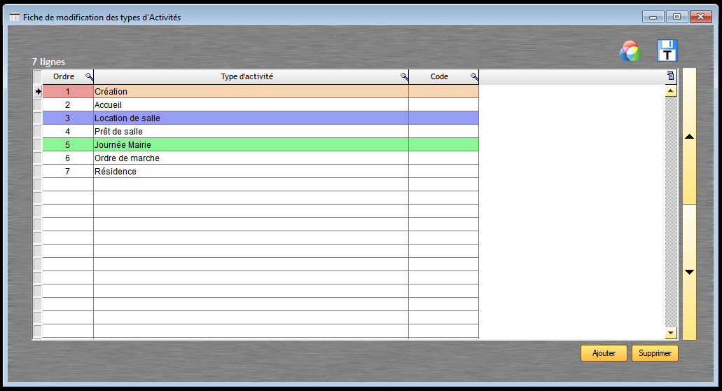722x391 pixels.
Task: Select the green Journée Mairie row
Action: 250,145
